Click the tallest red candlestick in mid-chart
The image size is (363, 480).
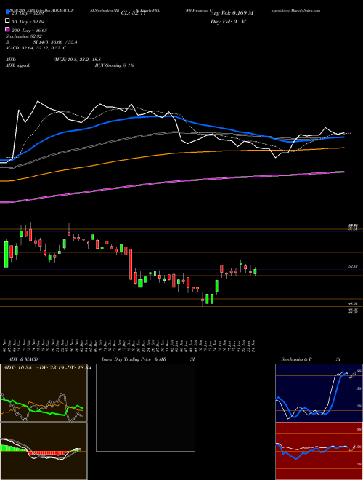[x=131, y=264]
